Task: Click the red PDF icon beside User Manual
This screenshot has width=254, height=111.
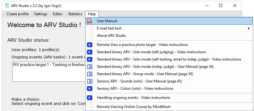Action: coord(90,21)
